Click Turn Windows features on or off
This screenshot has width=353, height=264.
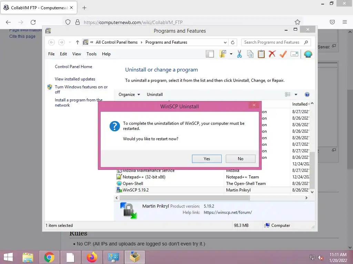[x=81, y=89]
